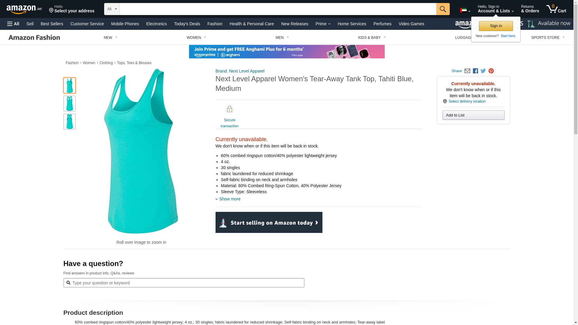Image resolution: width=578 pixels, height=325 pixels.
Task: Expand the WOMEN fashion menu
Action: coord(196,38)
